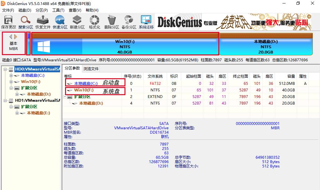
Task: Click the 卷标 column header
Action: coord(92,76)
